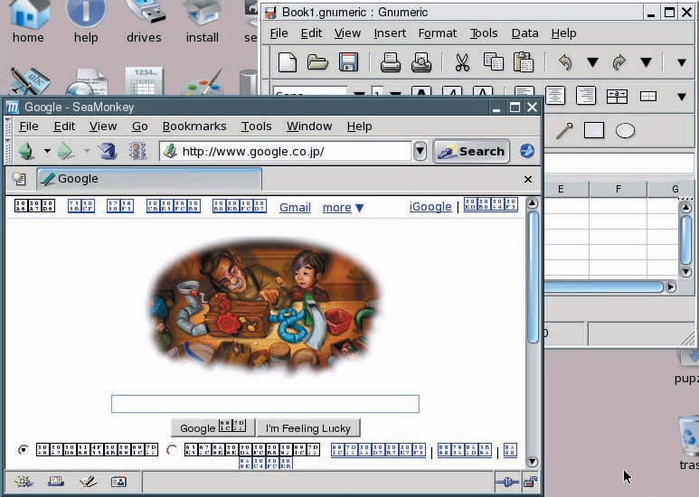
Task: Open a file in Gnumeric toolbar
Action: 317,62
